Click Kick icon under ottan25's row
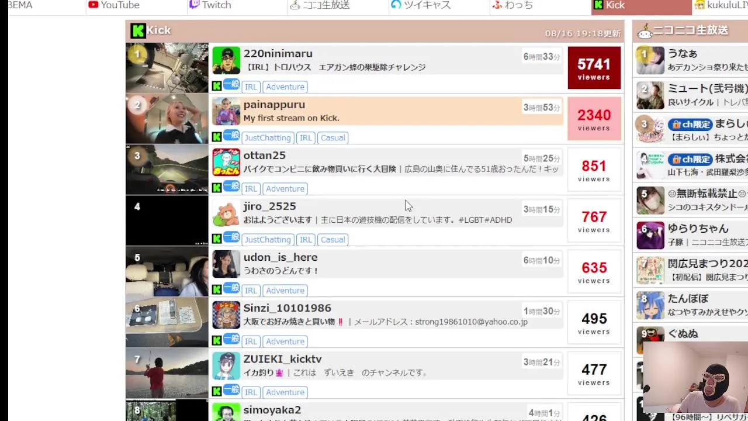 [x=217, y=188]
